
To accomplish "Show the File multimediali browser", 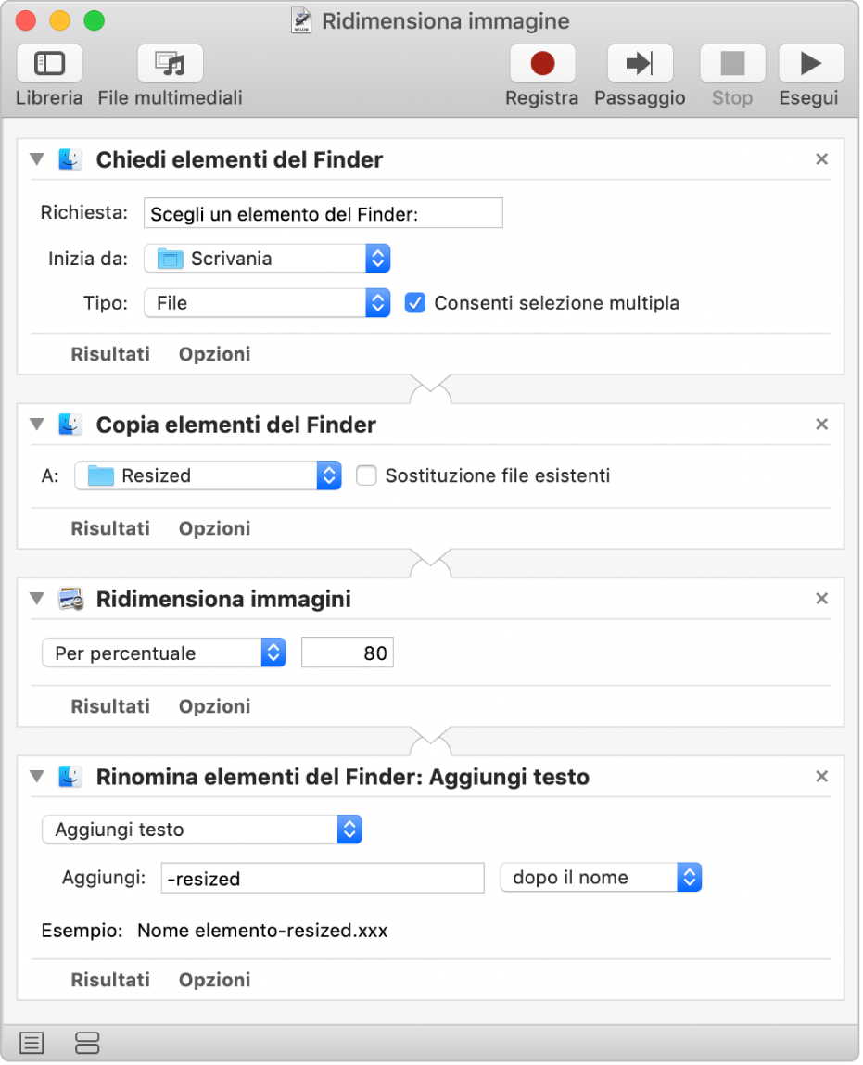I will [171, 64].
